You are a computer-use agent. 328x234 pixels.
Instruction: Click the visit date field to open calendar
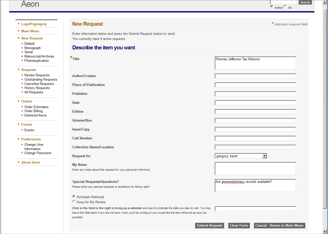tap(255, 209)
